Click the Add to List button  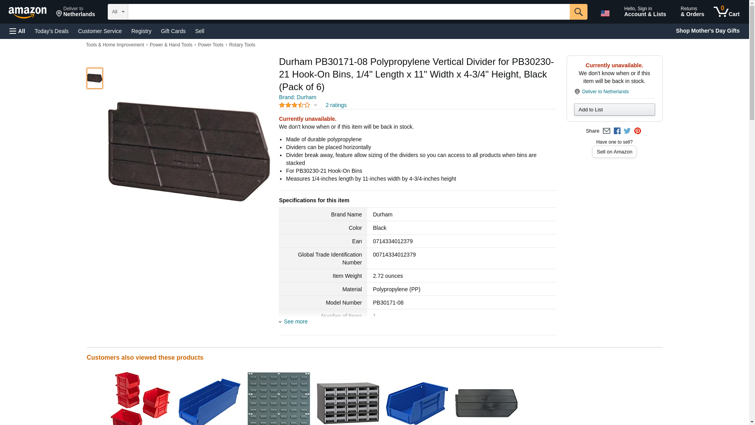coord(614,109)
